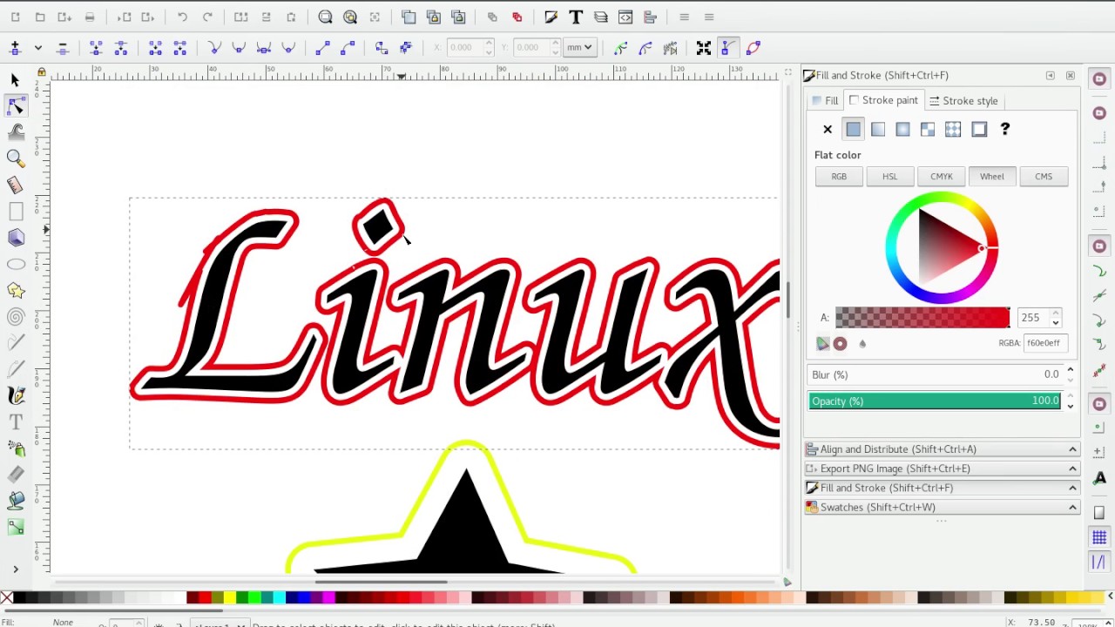1115x627 pixels.
Task: Expand the Swatches panel
Action: (x=943, y=507)
